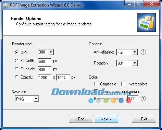Image resolution: width=162 pixels, height=130 pixels.
Task: Tick the Invert colors checkbox
Action: [123, 84]
